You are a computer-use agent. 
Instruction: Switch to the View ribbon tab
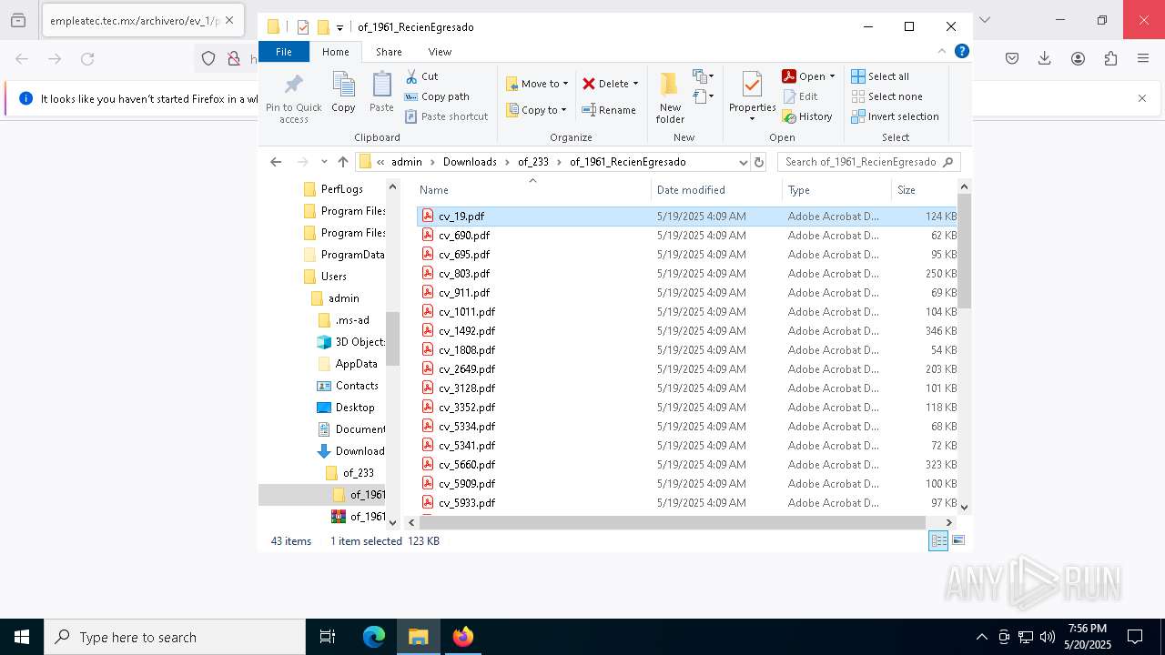(440, 52)
